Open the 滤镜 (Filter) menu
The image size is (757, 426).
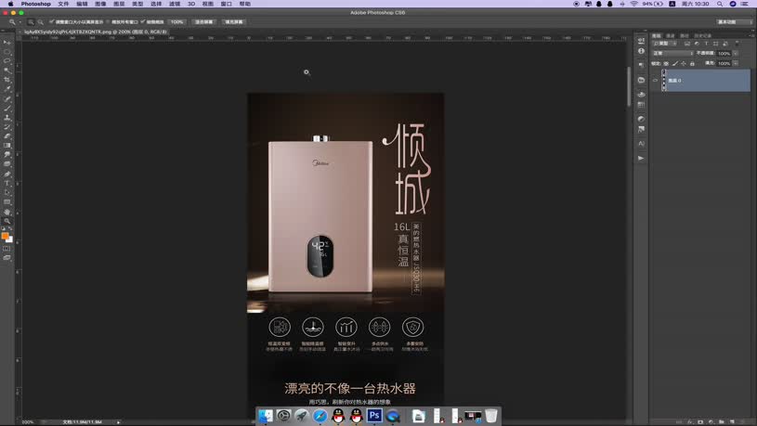point(175,4)
